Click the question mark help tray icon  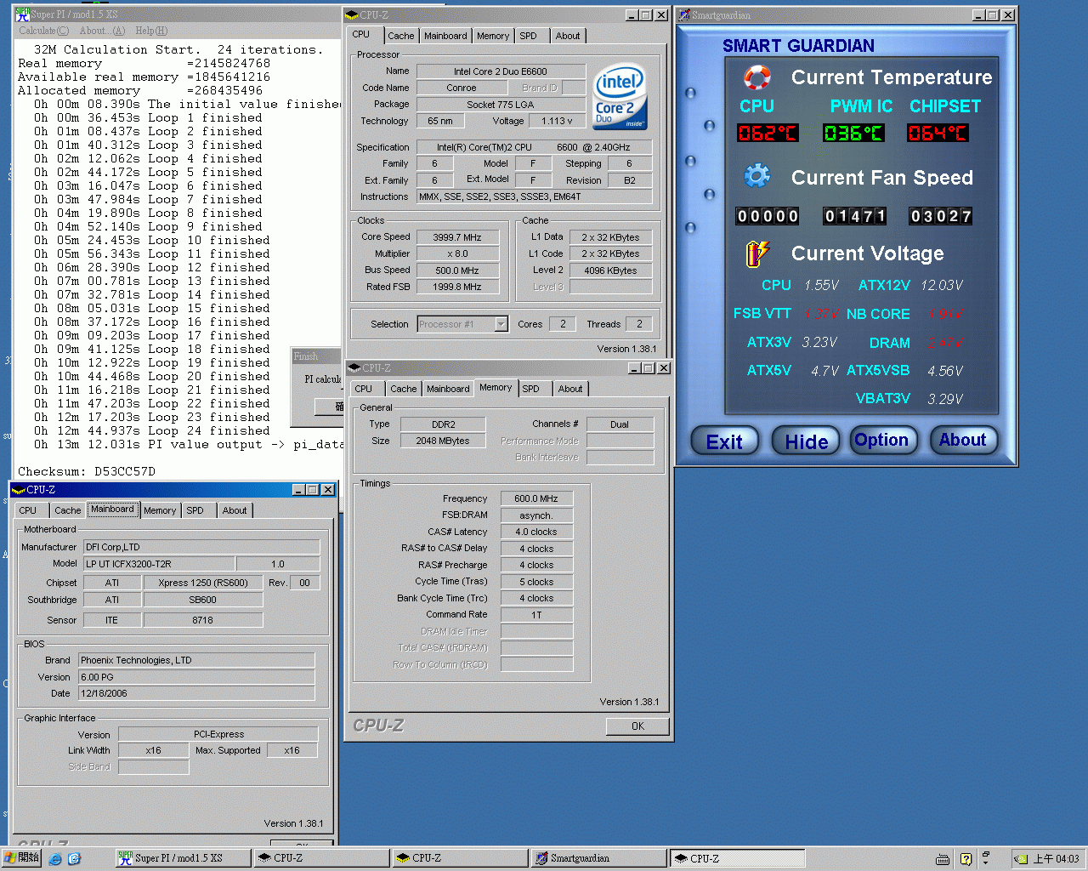966,859
